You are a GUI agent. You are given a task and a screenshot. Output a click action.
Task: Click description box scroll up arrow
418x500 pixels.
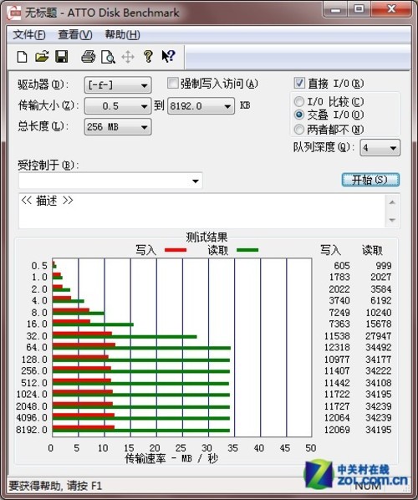[392, 202]
